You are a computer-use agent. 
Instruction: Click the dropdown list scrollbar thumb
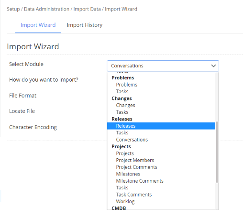tap(217, 152)
